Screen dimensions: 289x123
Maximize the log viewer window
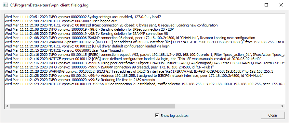(266, 5)
